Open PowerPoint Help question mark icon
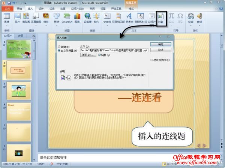The height and width of the screenshot is (168, 225). coord(221,9)
